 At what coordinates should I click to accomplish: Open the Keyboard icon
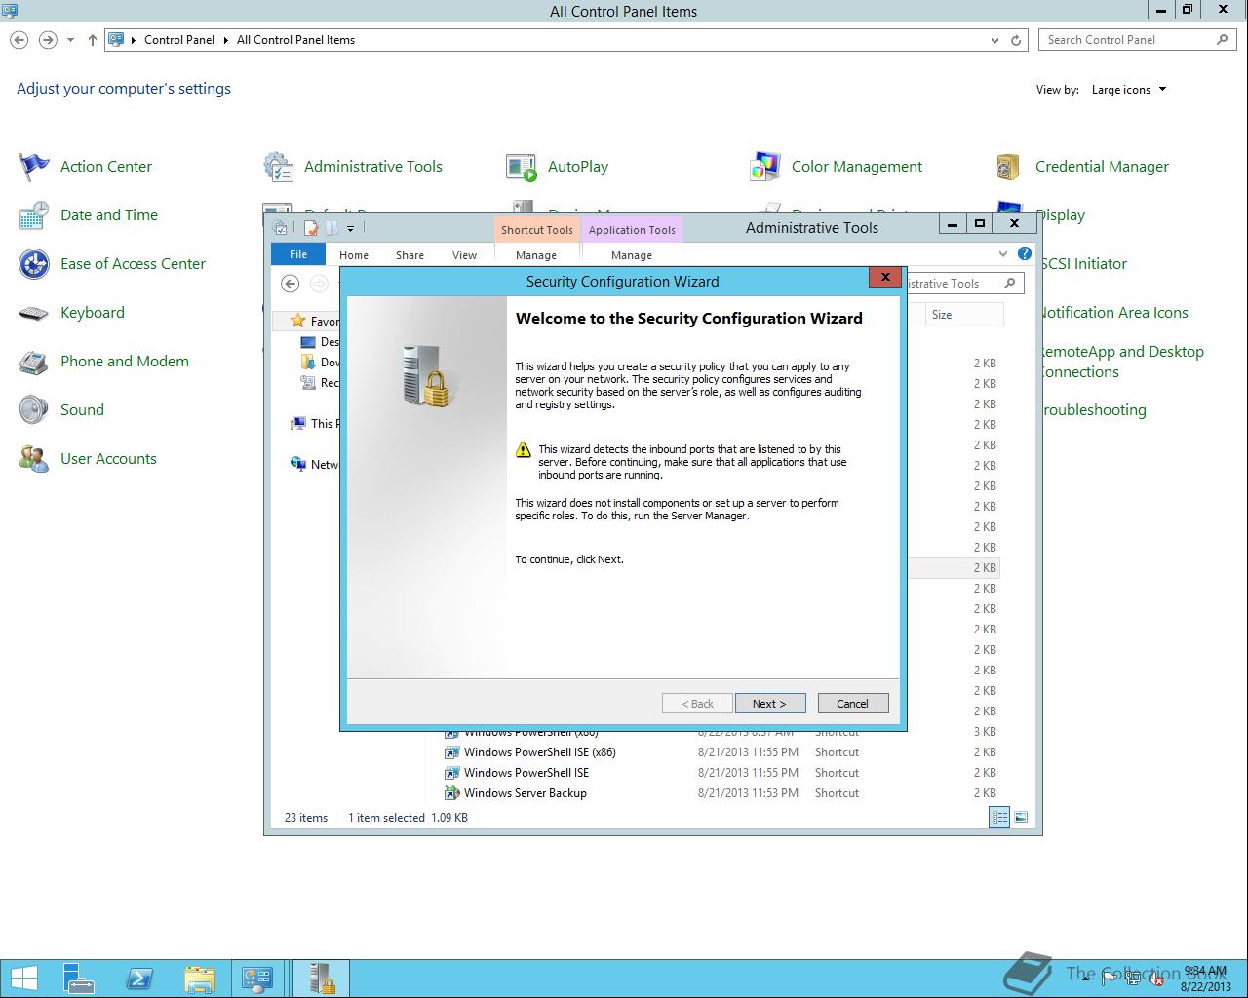coord(34,313)
